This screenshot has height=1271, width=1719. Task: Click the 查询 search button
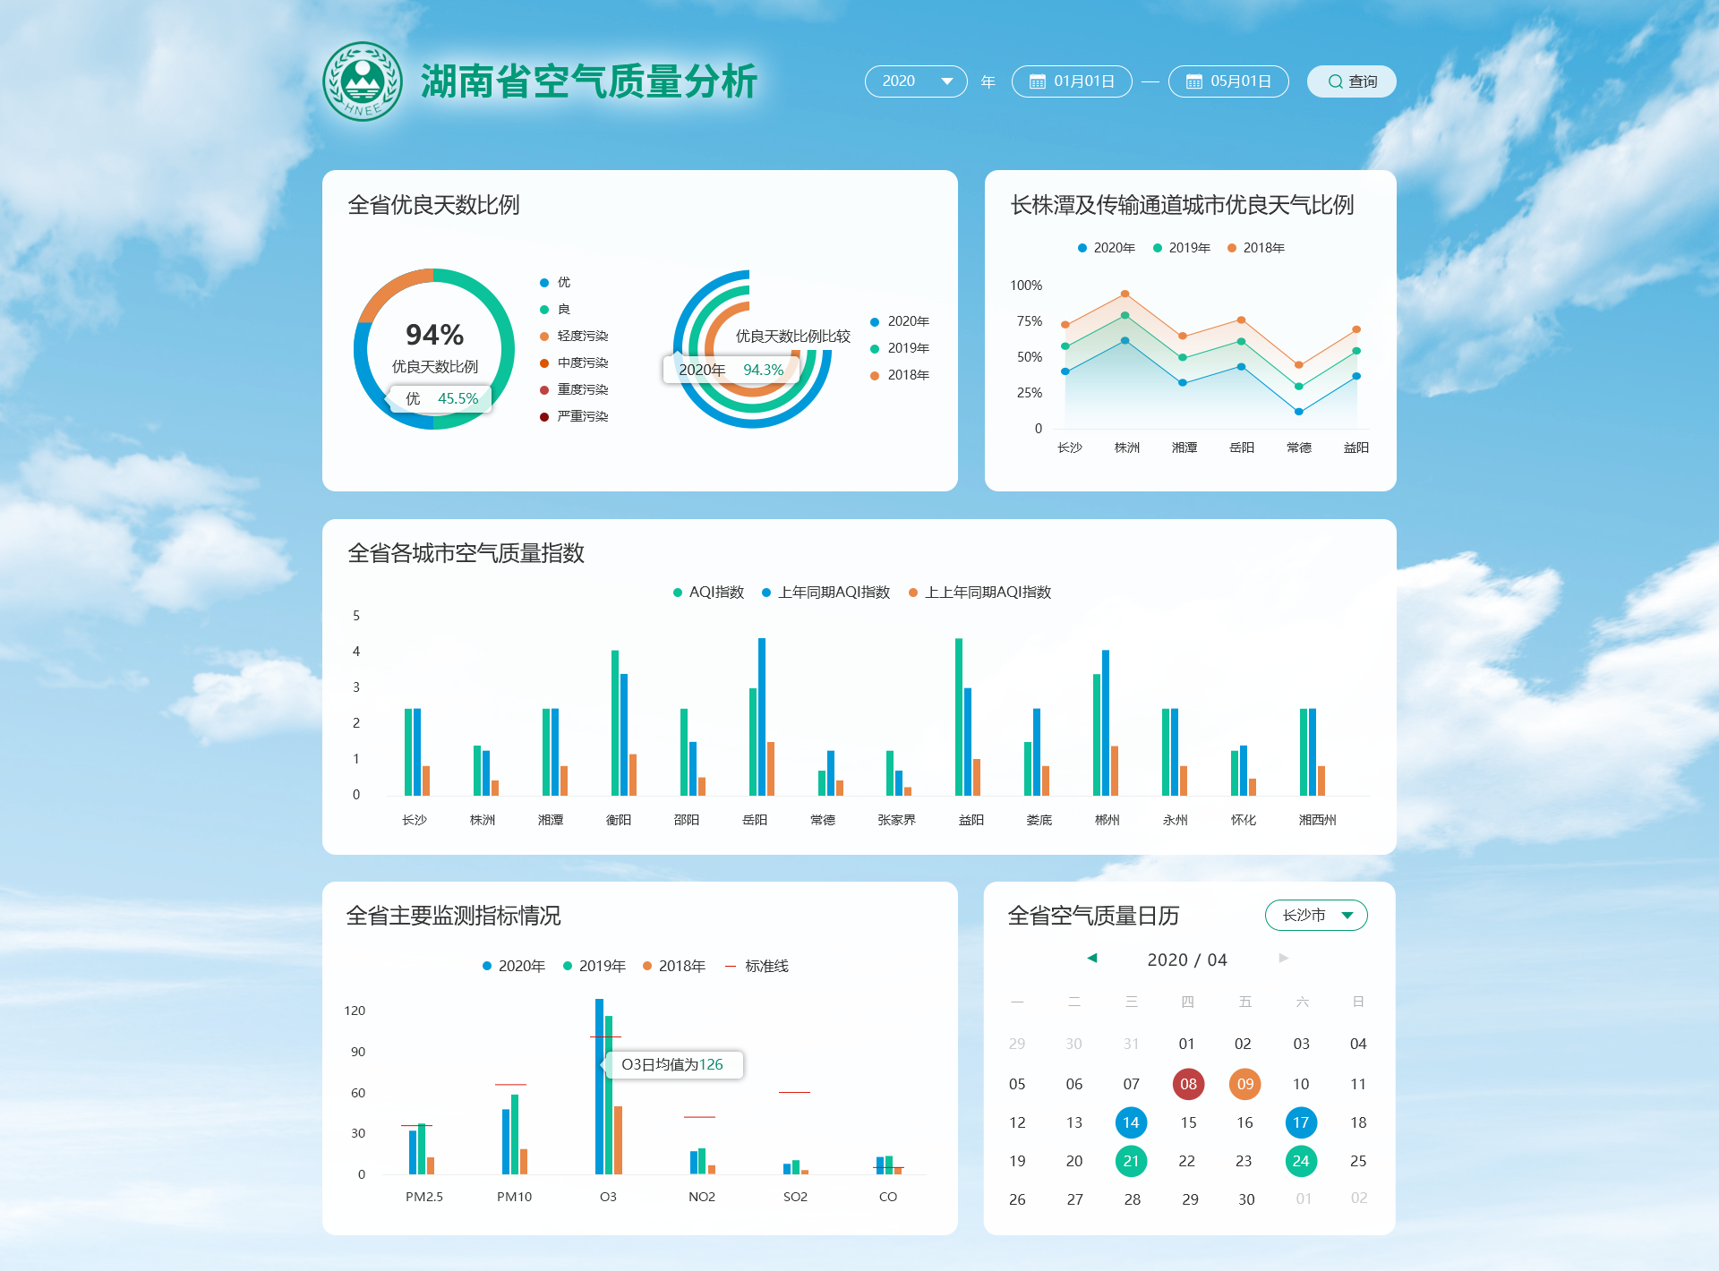[1351, 81]
